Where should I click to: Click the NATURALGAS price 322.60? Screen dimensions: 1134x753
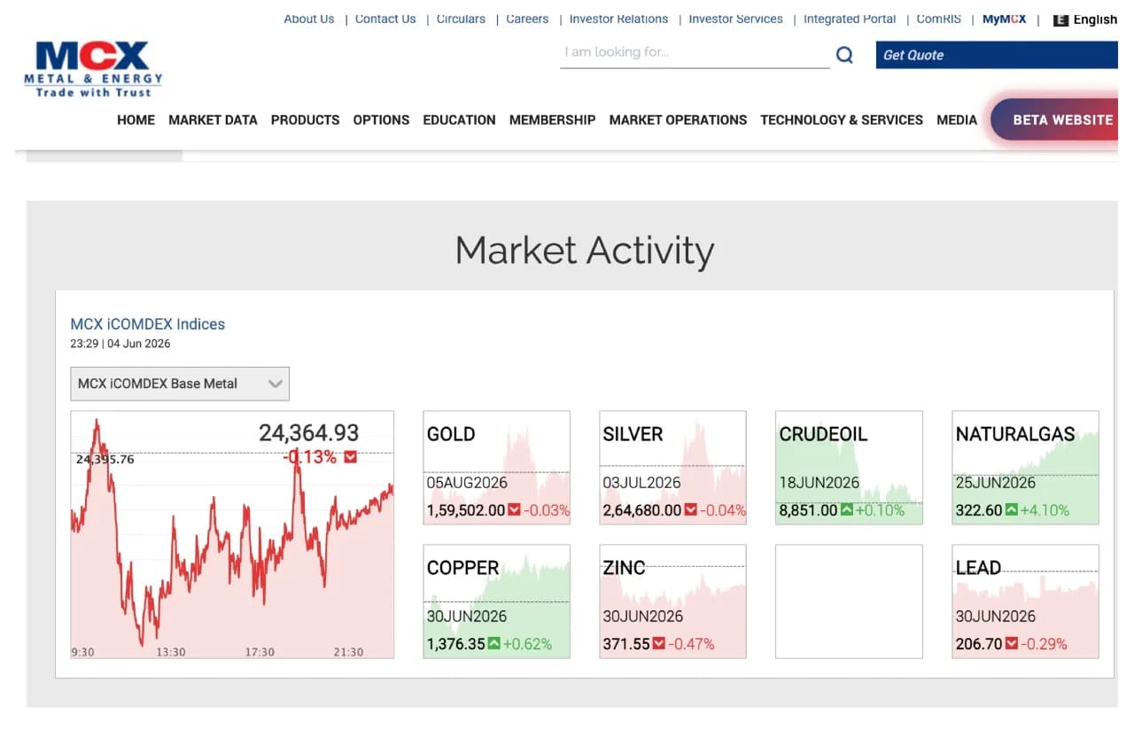(979, 510)
